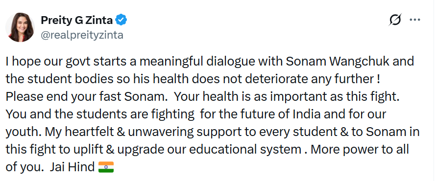Click the words Jai Hind
This screenshot has height=181, width=435.
72,167
